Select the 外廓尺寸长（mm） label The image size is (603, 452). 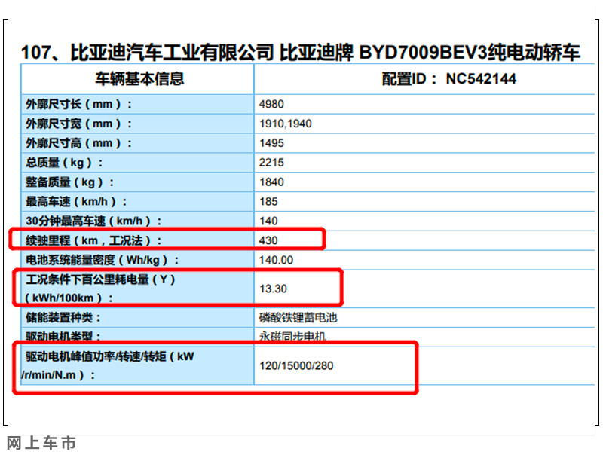[79, 104]
